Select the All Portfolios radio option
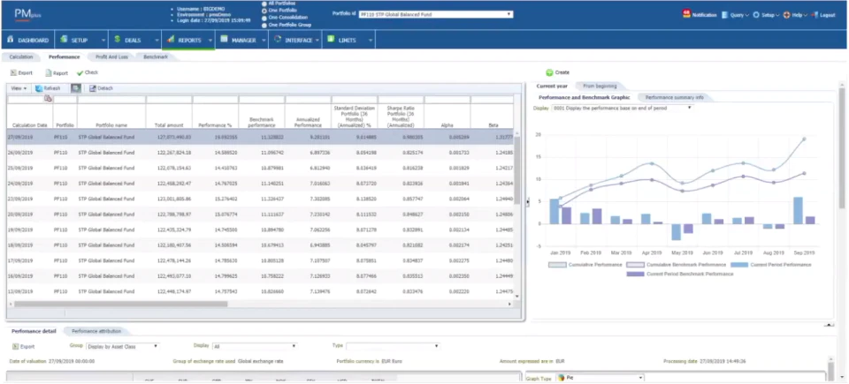 click(264, 4)
